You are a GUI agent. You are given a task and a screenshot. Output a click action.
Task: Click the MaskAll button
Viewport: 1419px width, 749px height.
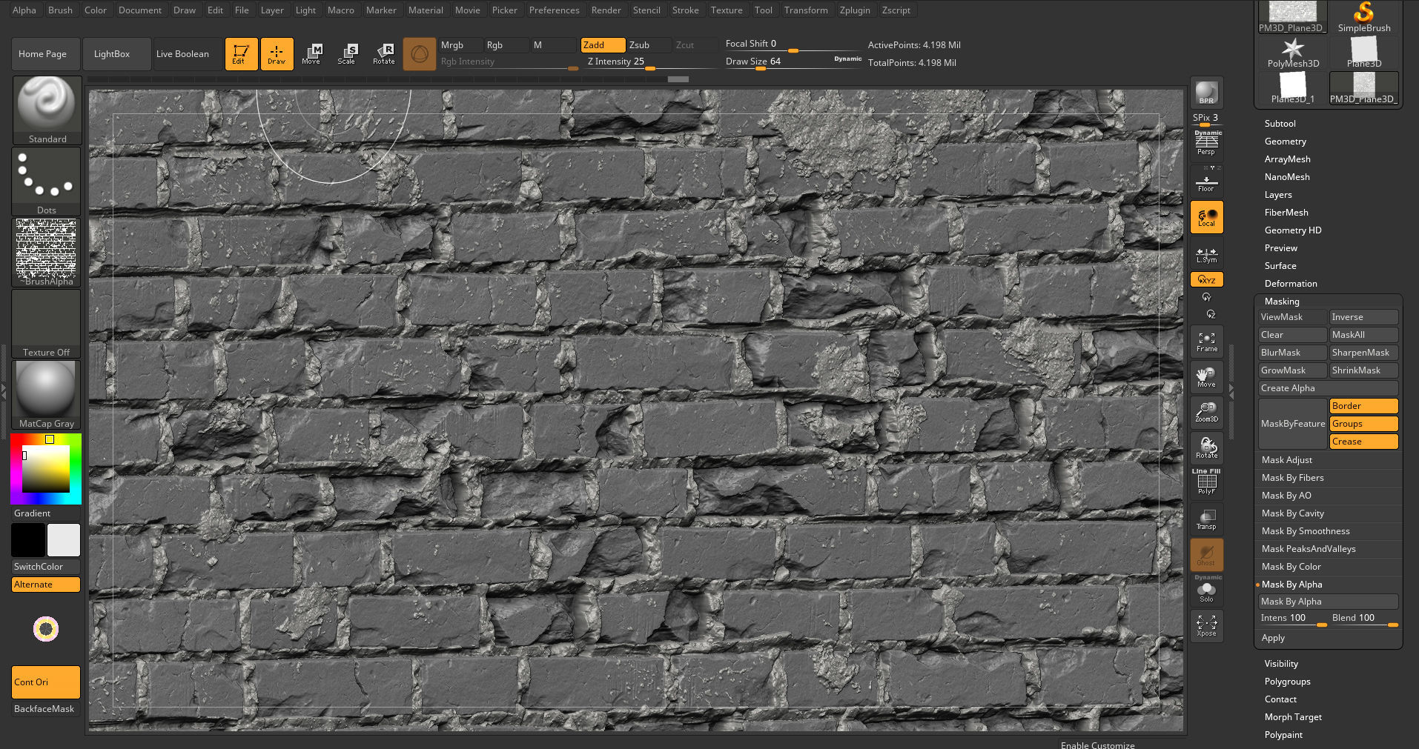tap(1363, 334)
